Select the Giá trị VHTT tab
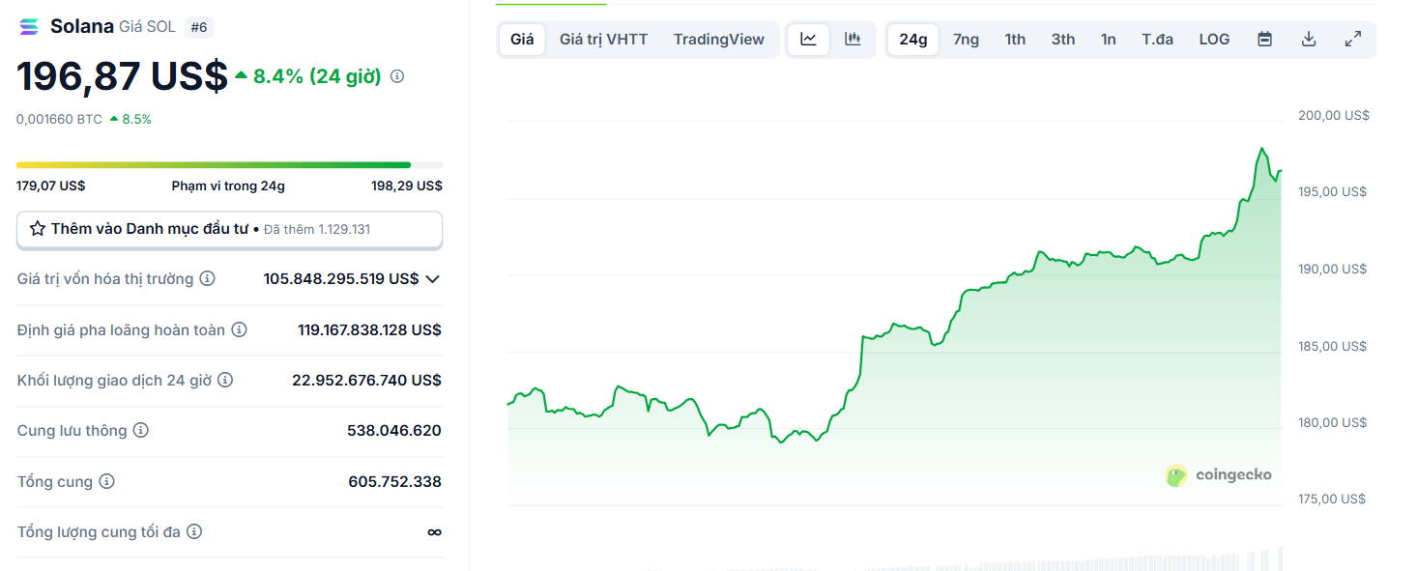The image size is (1418, 571). tap(604, 40)
